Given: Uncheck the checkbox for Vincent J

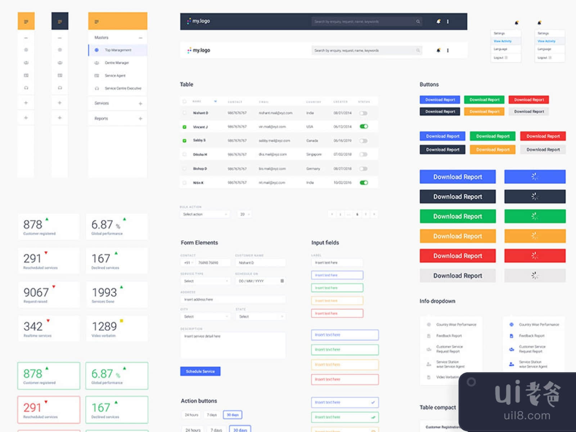Looking at the screenshot, I should 185,127.
